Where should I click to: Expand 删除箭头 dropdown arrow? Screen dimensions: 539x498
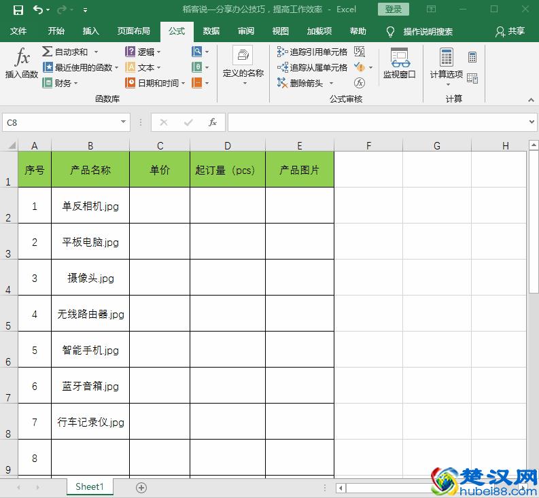click(x=331, y=83)
